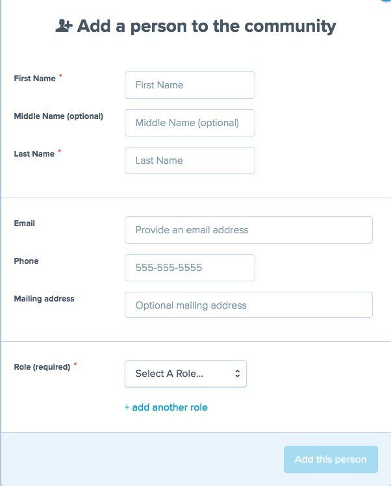391x486 pixels.
Task: Click the add-person icon in the heading
Action: point(63,26)
